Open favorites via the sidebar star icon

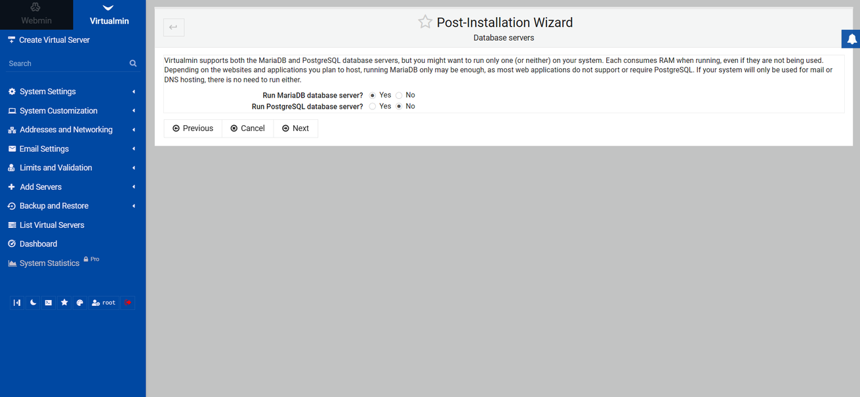coord(64,303)
